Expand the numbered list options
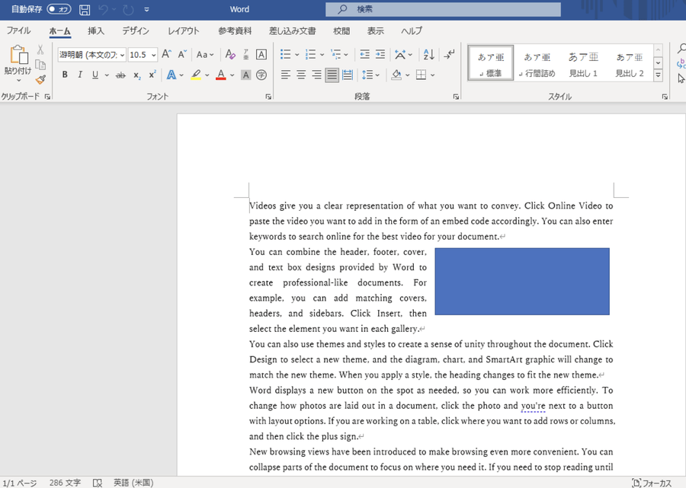Screen dimensions: 686x488 pyautogui.click(x=322, y=55)
